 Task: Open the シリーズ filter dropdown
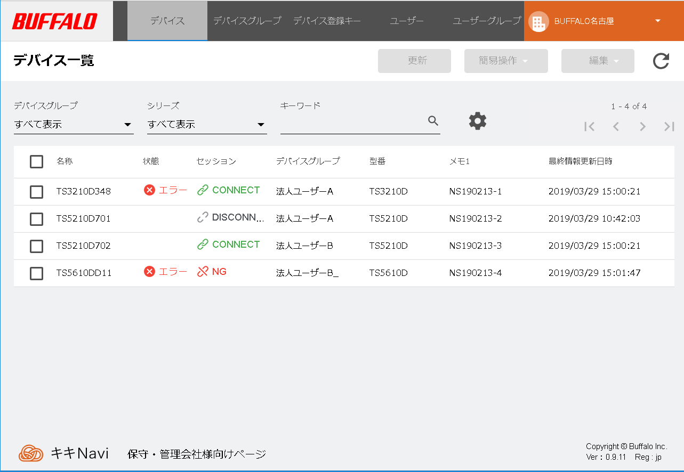(207, 125)
